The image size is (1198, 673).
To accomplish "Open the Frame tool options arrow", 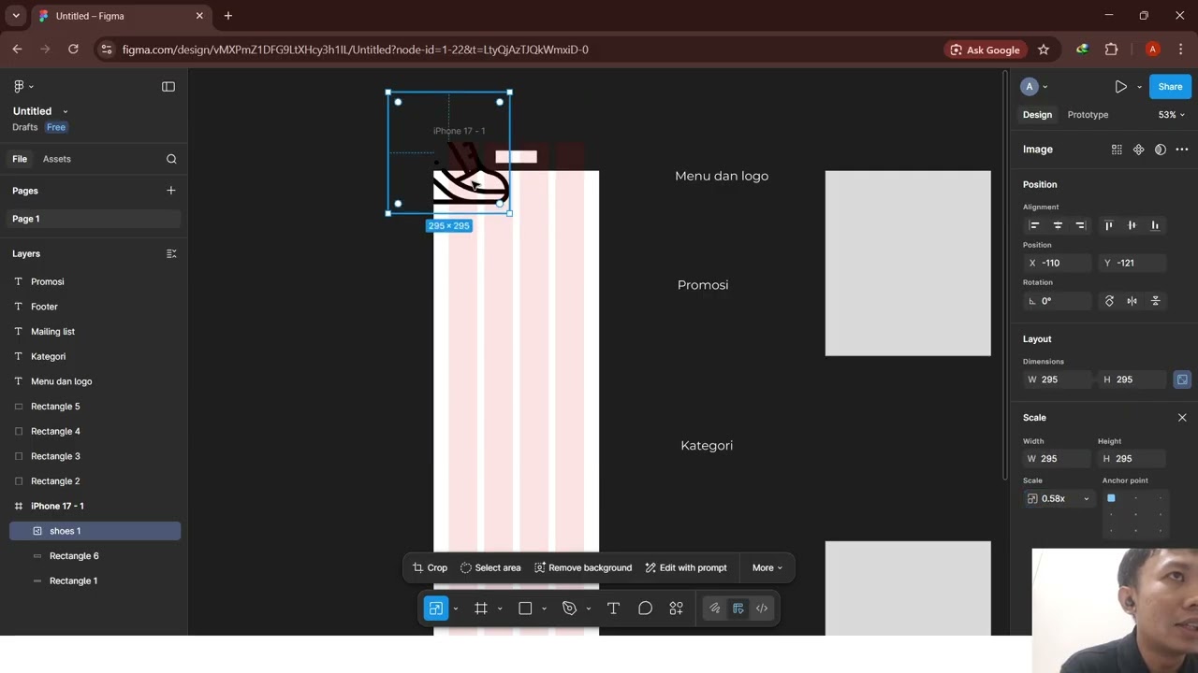I will 500,609.
